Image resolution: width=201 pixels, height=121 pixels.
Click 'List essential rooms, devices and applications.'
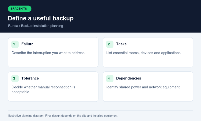144,53
